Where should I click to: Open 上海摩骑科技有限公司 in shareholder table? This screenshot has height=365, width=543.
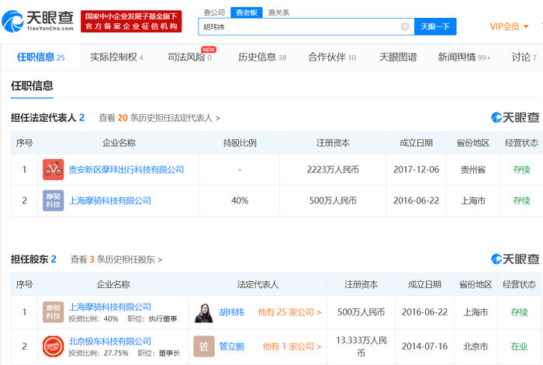[x=110, y=307]
